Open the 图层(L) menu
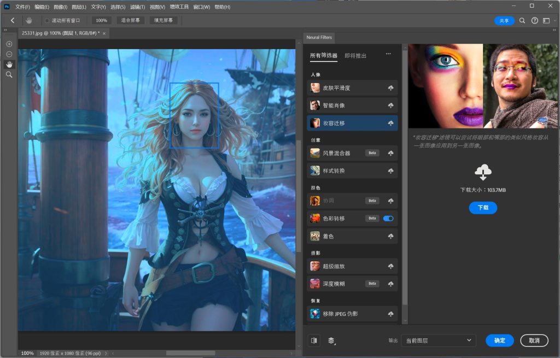The width and height of the screenshot is (560, 358). (x=79, y=7)
